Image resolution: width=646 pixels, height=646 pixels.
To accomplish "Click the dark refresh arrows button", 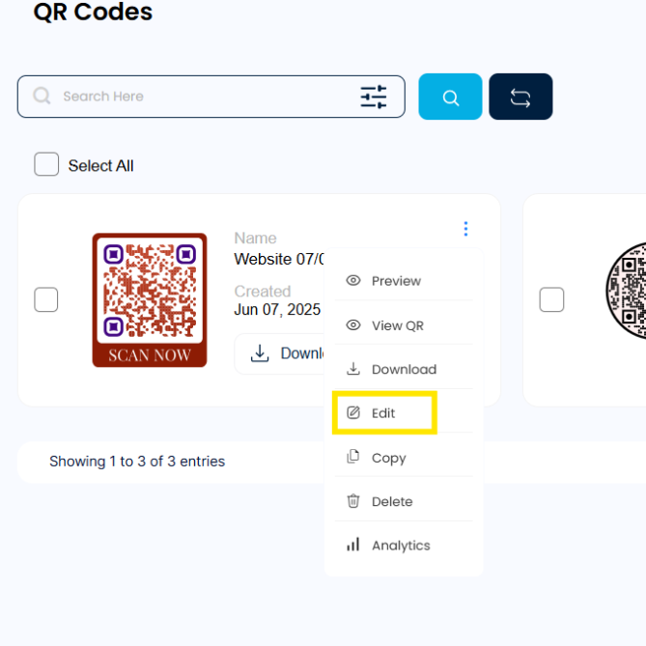I will coord(520,97).
